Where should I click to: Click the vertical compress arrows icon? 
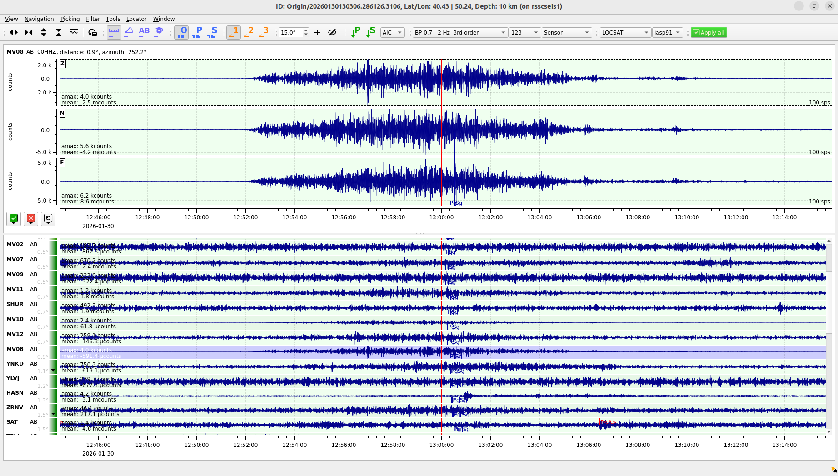[x=59, y=32]
